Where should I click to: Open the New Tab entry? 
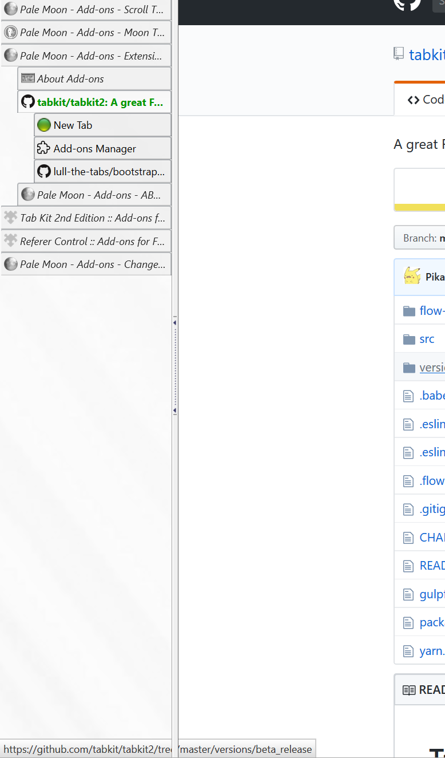tap(103, 125)
